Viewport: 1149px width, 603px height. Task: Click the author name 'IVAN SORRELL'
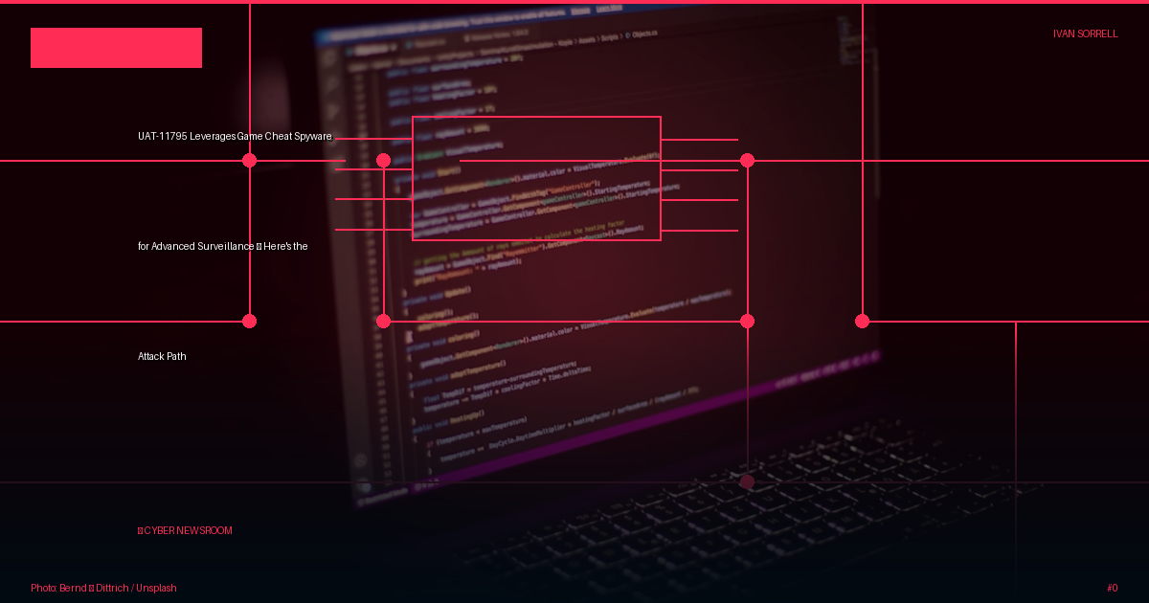click(1085, 33)
